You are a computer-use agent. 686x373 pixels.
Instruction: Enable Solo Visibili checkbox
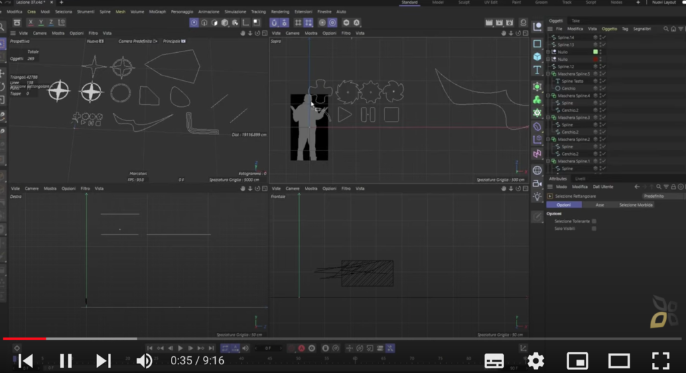click(x=594, y=229)
